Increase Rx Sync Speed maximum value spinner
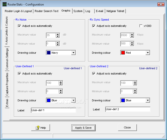The image size is (167, 140). pyautogui.click(x=132, y=34)
